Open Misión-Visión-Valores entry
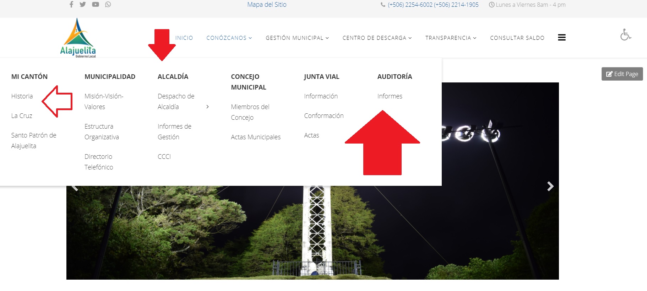This screenshot has height=291, width=647. [x=104, y=101]
